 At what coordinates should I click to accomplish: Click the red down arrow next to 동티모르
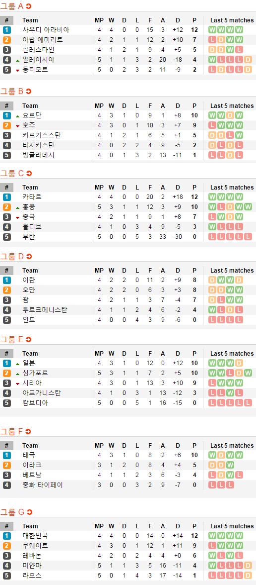[17, 70]
